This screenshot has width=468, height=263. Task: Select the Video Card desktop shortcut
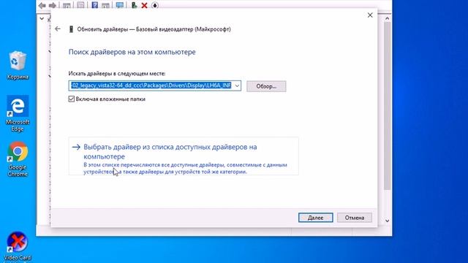[x=18, y=246]
